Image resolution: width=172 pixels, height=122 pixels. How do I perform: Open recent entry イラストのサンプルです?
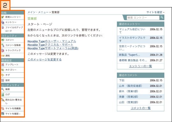pyautogui.click(x=132, y=39)
